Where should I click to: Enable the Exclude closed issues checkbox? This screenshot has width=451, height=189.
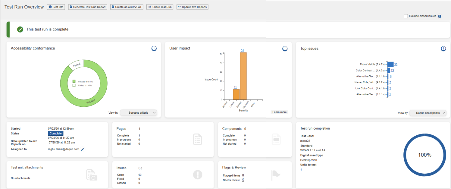coord(406,16)
